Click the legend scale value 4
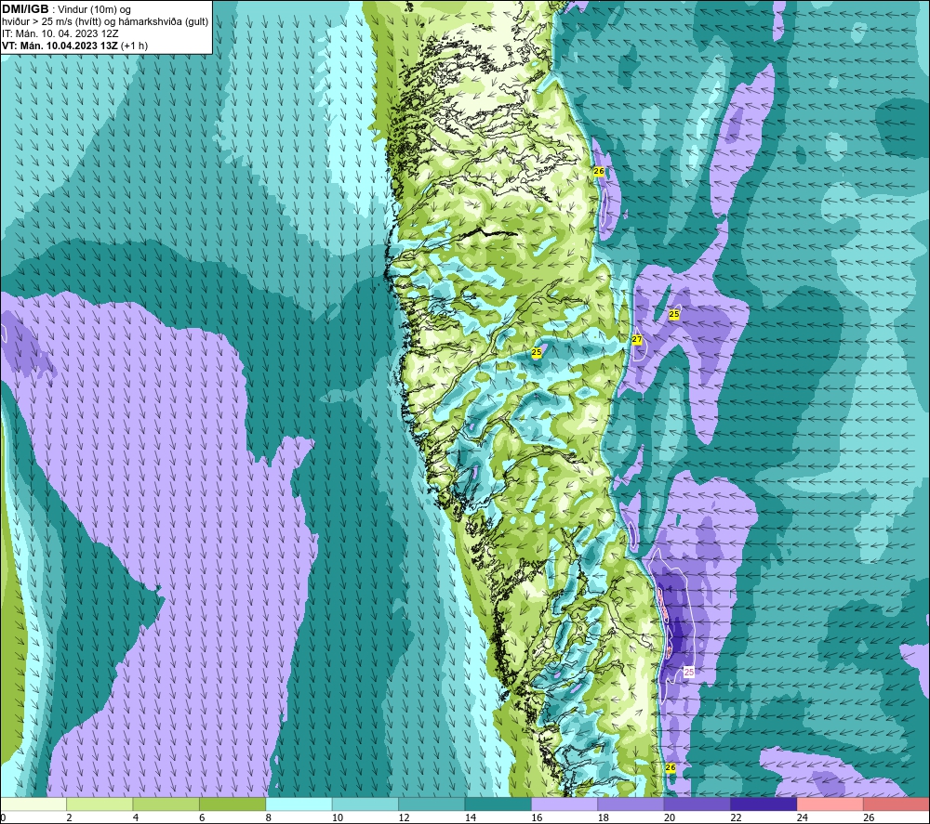This screenshot has width=930, height=824. tap(136, 817)
